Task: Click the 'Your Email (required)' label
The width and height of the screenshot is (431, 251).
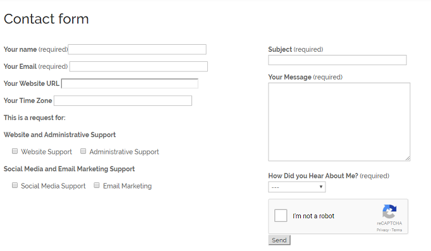Action: tap(36, 66)
